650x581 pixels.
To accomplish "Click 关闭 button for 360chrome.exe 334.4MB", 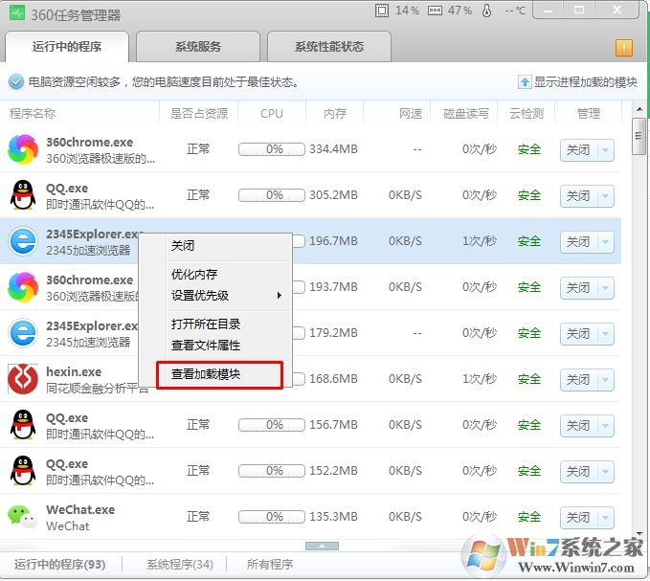I will point(579,150).
